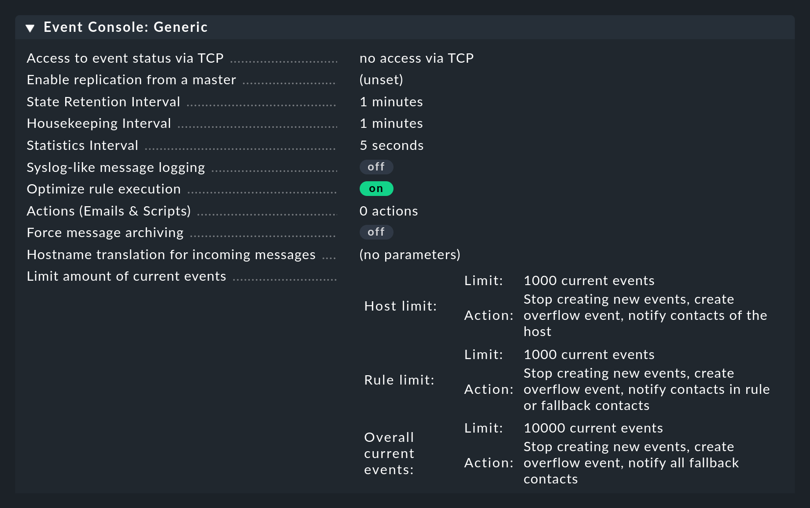Viewport: 810px width, 508px height.
Task: Open Housekeeping Interval setting
Action: coord(99,123)
